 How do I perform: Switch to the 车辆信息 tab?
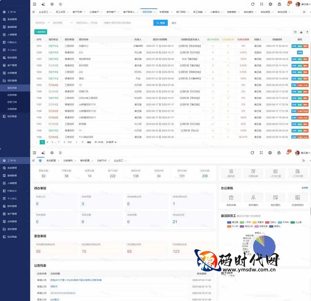click(x=165, y=12)
